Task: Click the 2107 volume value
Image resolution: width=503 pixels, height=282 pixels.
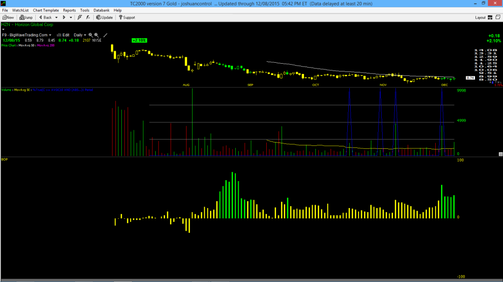Action: tap(86, 40)
